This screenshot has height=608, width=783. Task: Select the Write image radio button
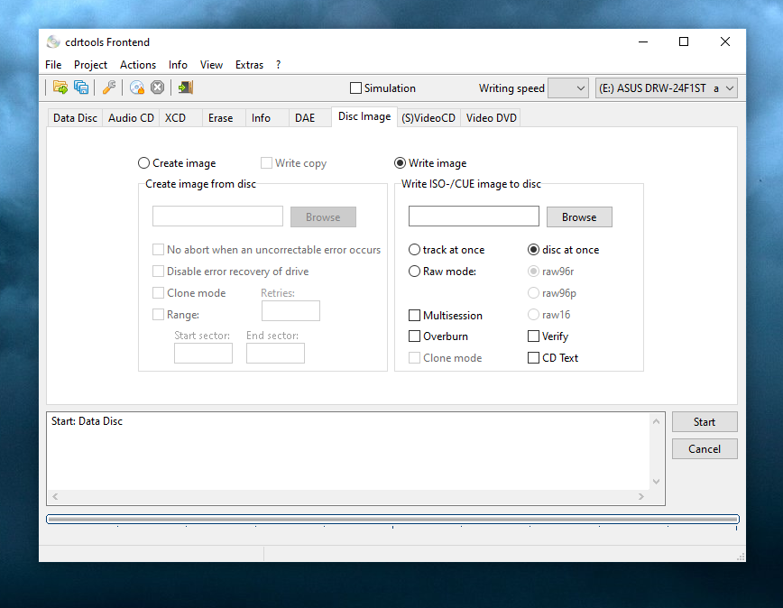point(400,163)
